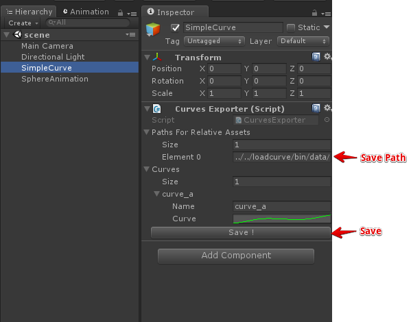Click the Add Component button
Screen dimensions: 411x322
coord(236,256)
